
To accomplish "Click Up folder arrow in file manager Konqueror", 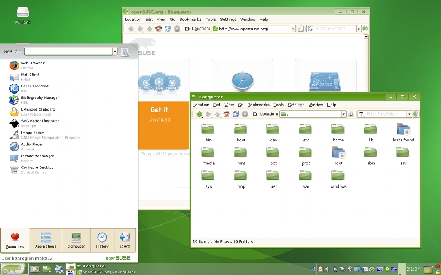I will [217, 114].
